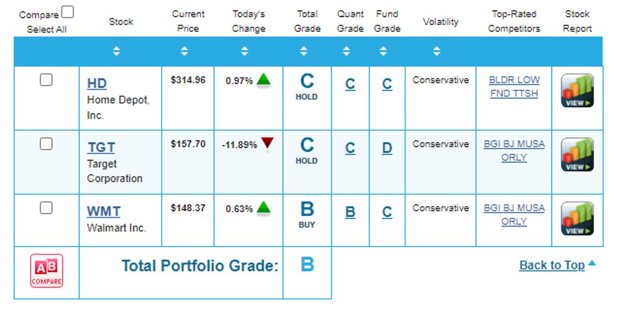Screen dimensions: 622x313
Task: Sort by Stock column arrows
Action: point(116,52)
